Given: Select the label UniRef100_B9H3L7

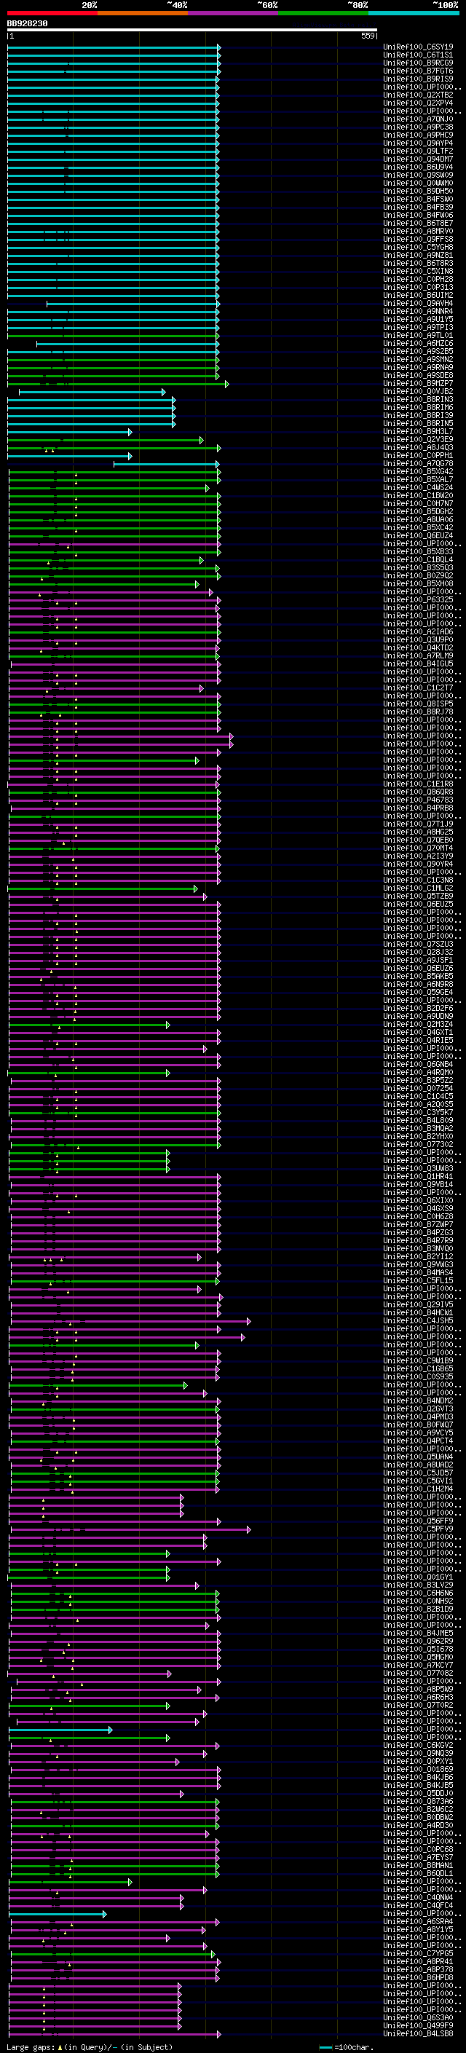Looking at the screenshot, I should coord(418,431).
